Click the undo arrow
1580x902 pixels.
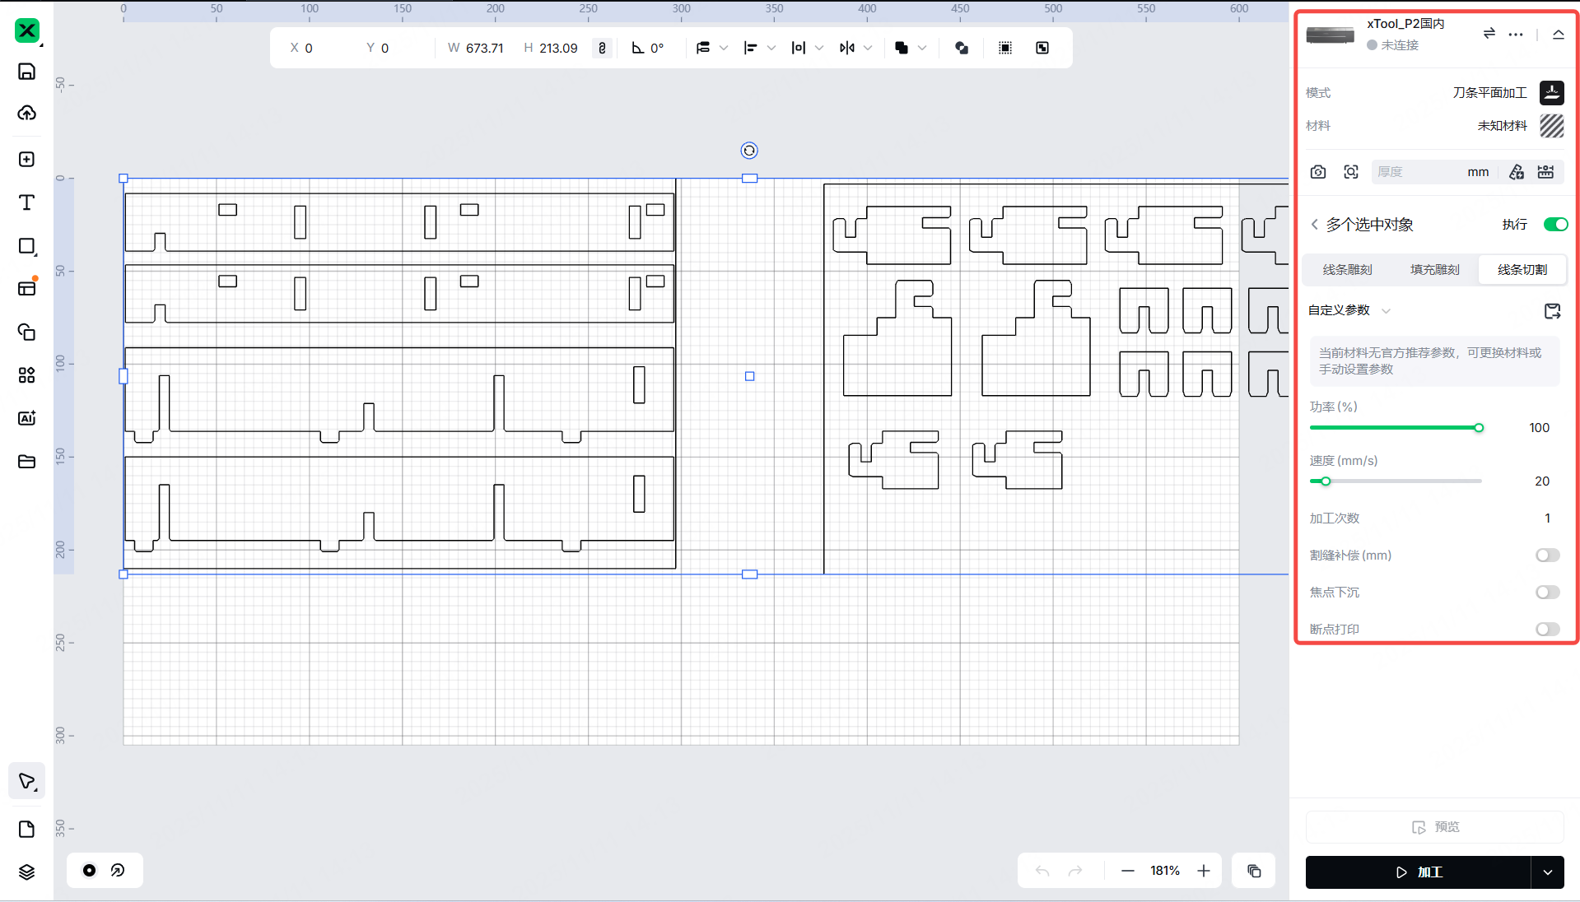[x=1042, y=871]
